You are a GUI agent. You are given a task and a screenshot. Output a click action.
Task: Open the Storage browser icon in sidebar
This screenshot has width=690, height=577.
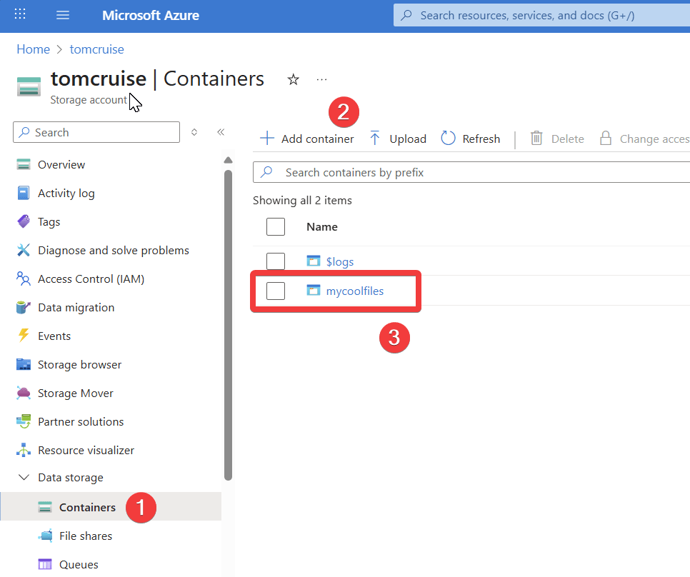[x=24, y=365]
